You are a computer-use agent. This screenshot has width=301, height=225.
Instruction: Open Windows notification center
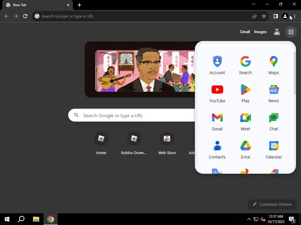tap(292, 219)
